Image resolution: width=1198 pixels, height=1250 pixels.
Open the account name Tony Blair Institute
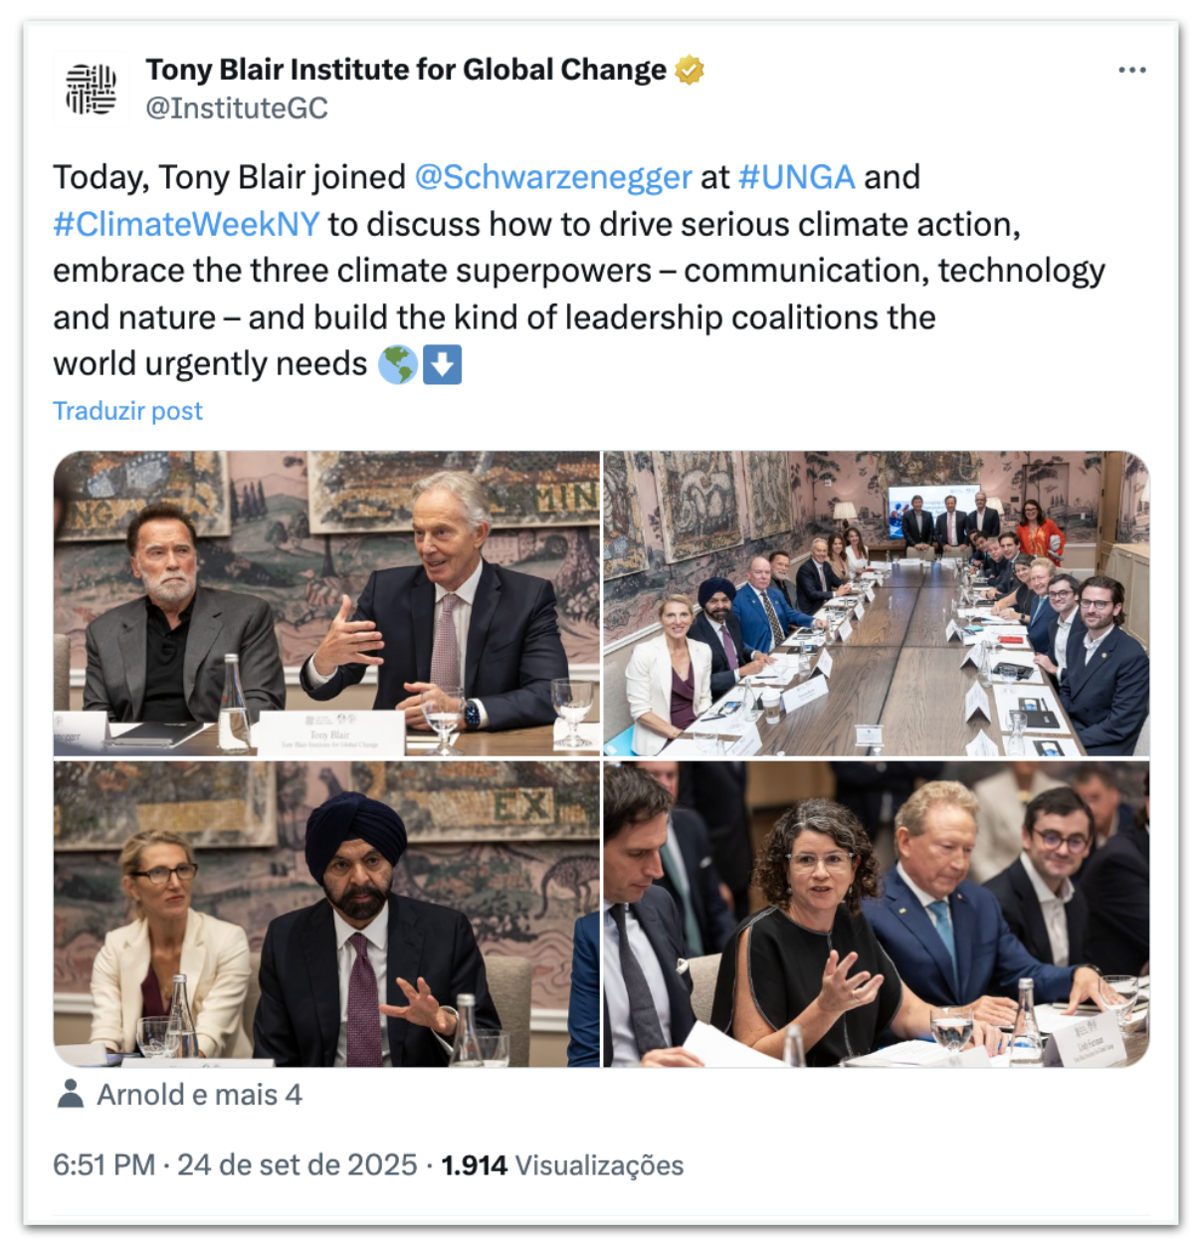[x=405, y=71]
